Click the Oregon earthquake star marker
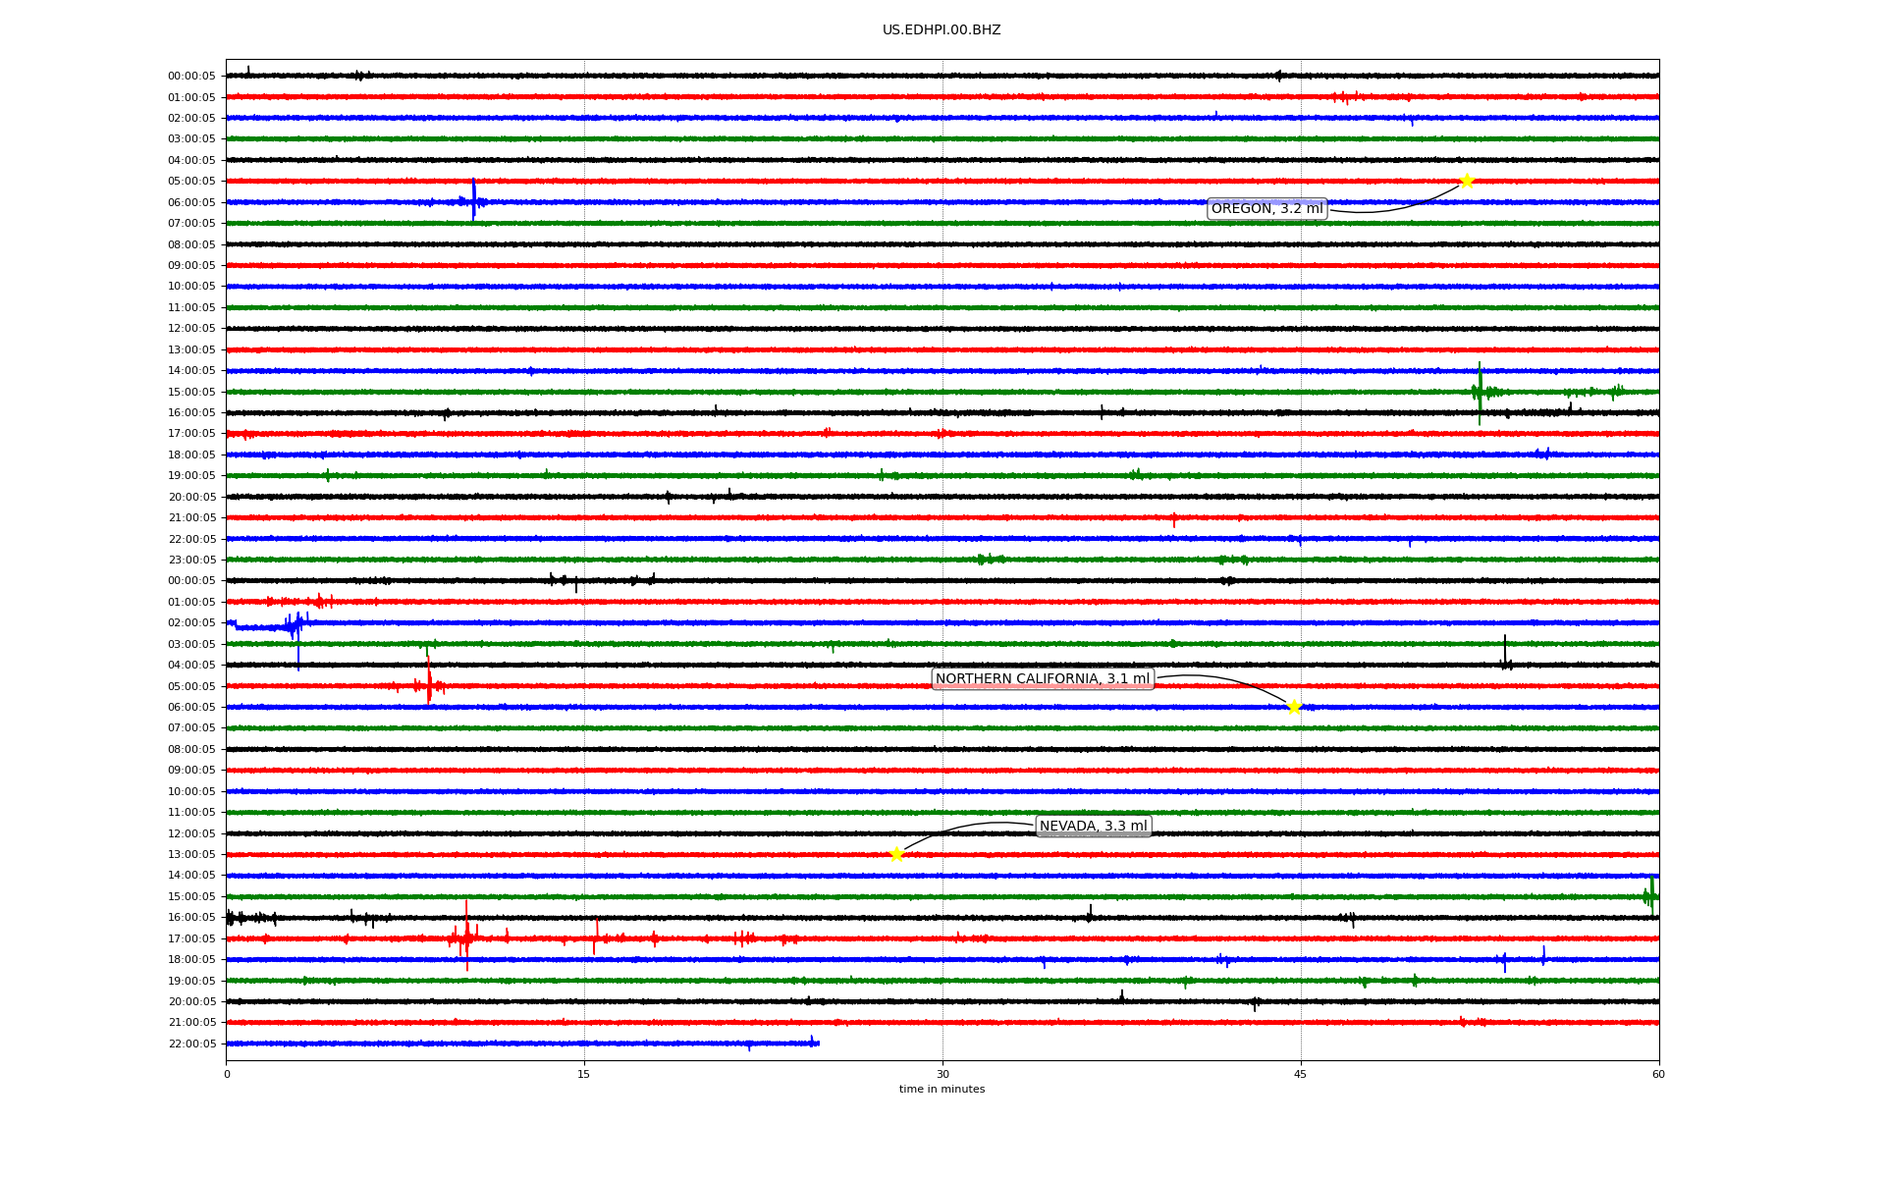This screenshot has width=1885, height=1178. 1467,181
